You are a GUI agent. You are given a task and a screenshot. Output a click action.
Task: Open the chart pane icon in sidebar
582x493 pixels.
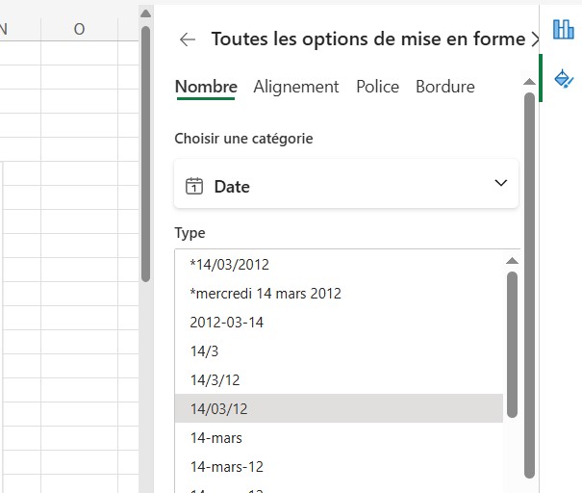pyautogui.click(x=563, y=29)
